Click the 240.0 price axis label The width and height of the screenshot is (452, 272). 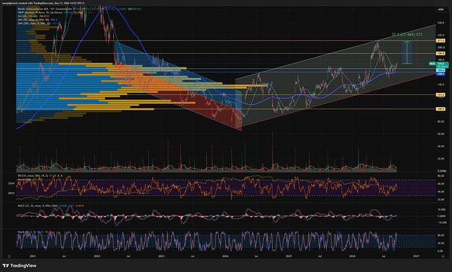441,23
